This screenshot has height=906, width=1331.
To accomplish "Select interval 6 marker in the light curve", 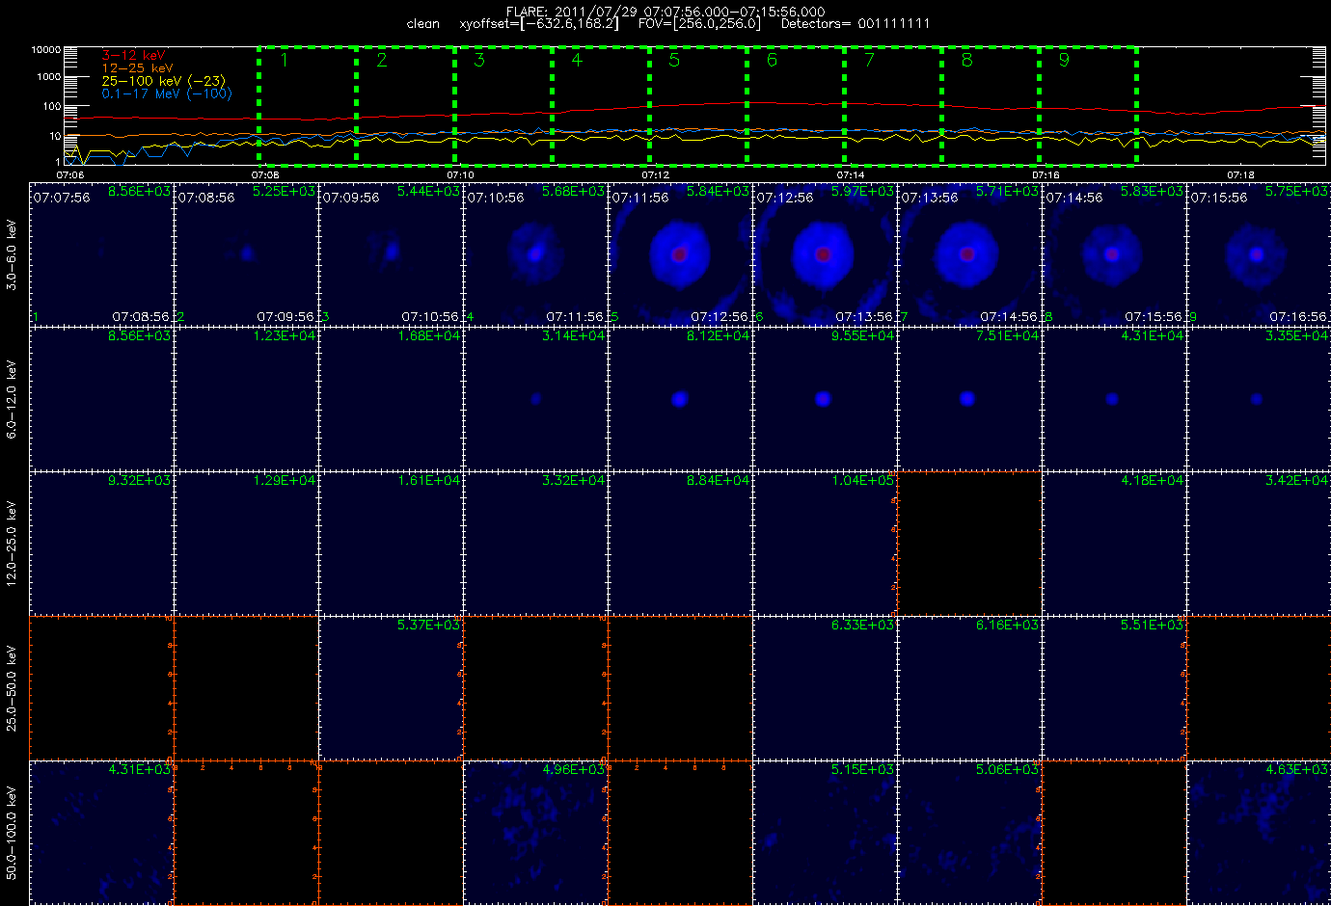I will click(772, 60).
